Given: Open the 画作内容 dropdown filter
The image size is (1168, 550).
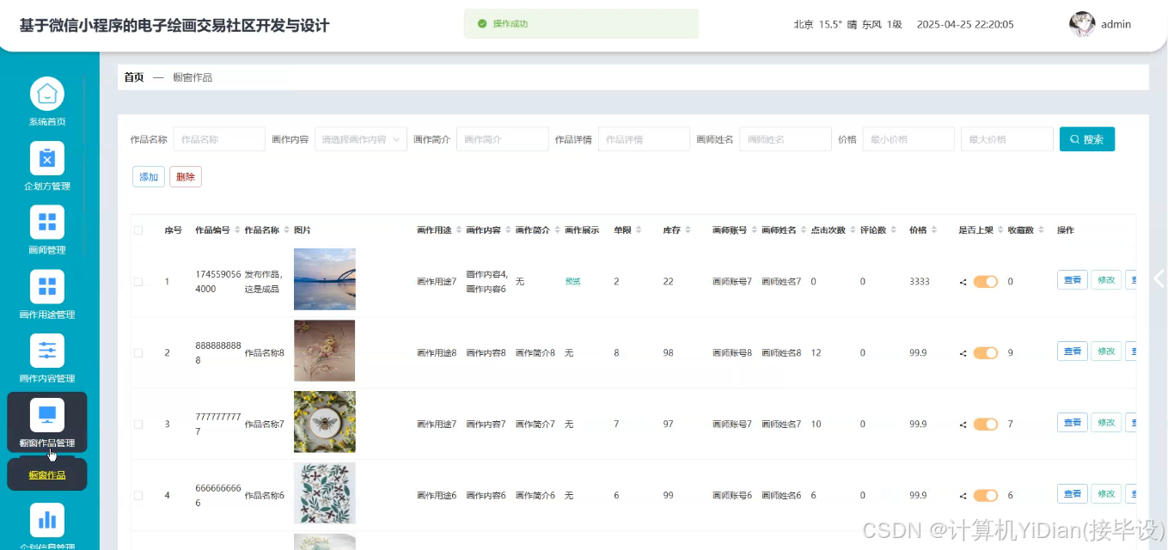Looking at the screenshot, I should tap(362, 138).
